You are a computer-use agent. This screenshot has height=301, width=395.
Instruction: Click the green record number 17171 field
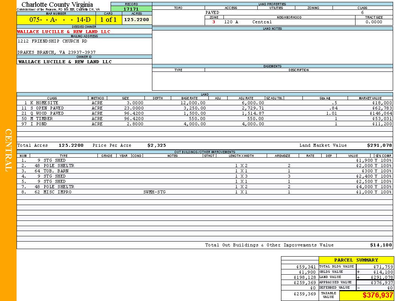[x=131, y=9]
